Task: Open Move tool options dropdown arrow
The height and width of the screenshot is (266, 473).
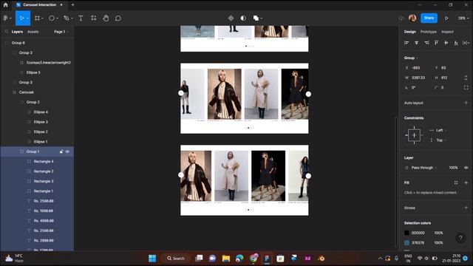Action: [x=27, y=18]
